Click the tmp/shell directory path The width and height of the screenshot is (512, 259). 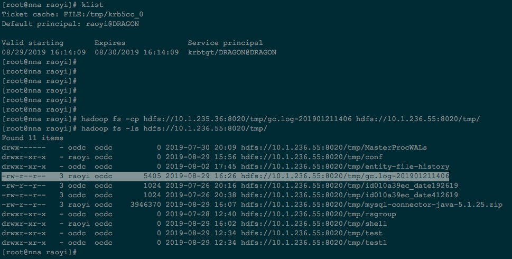(314, 224)
